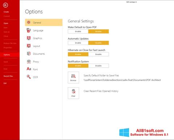The height and width of the screenshot is (140, 174).
Task: Open the Create menu item
Action: click(x=6, y=12)
